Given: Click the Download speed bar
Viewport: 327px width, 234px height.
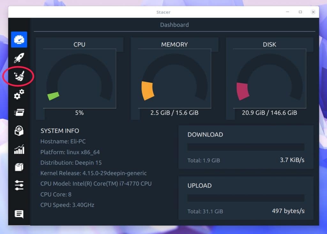Looking at the screenshot, I should pyautogui.click(x=246, y=147).
